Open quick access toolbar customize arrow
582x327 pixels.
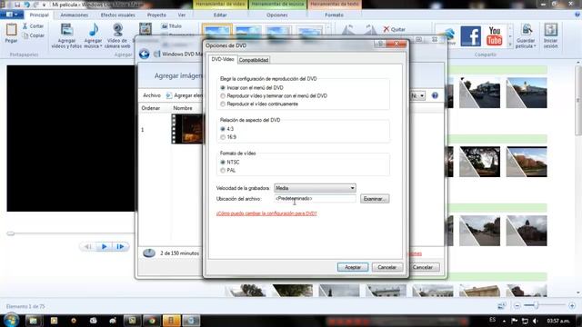[x=44, y=5]
